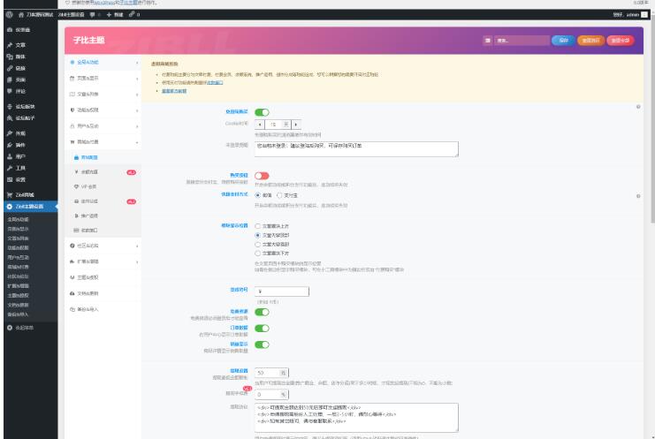
Task: Click the 文章 Posts pin icon
Action: pos(9,43)
